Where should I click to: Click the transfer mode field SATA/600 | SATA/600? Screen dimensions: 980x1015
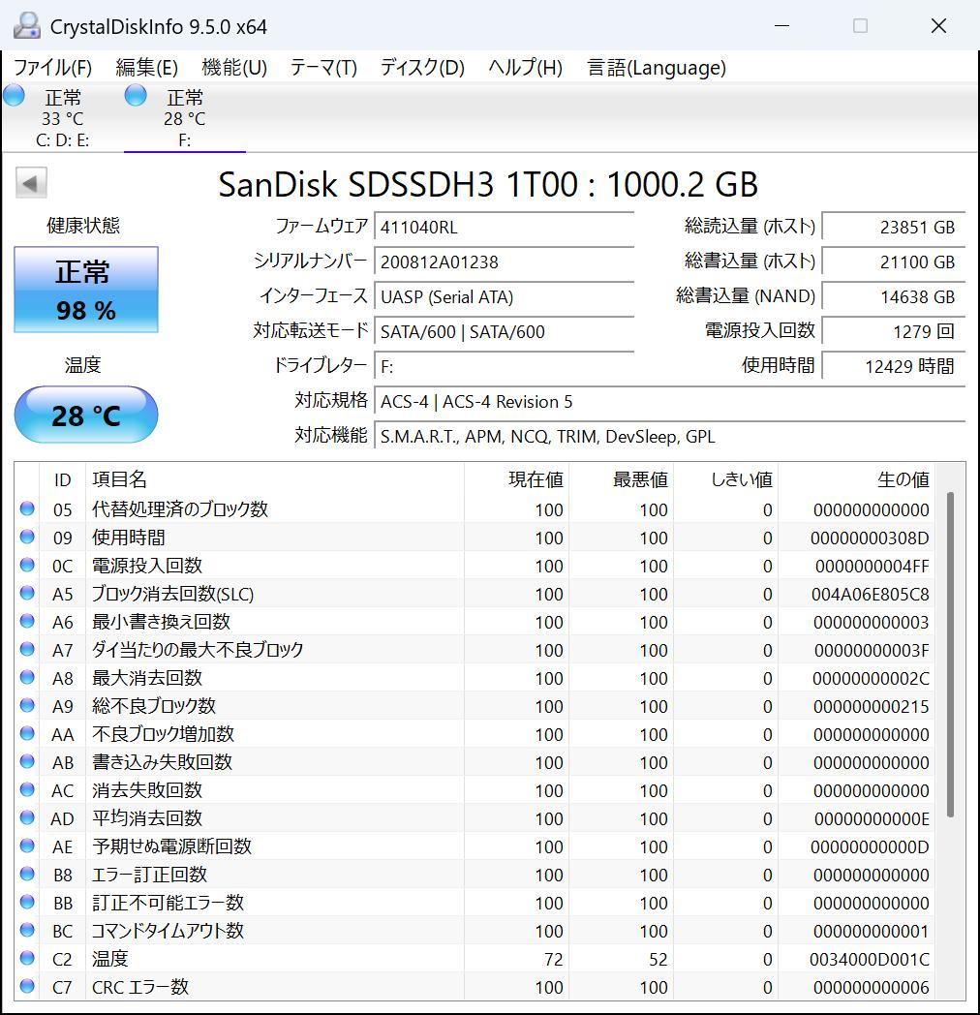[x=504, y=332]
